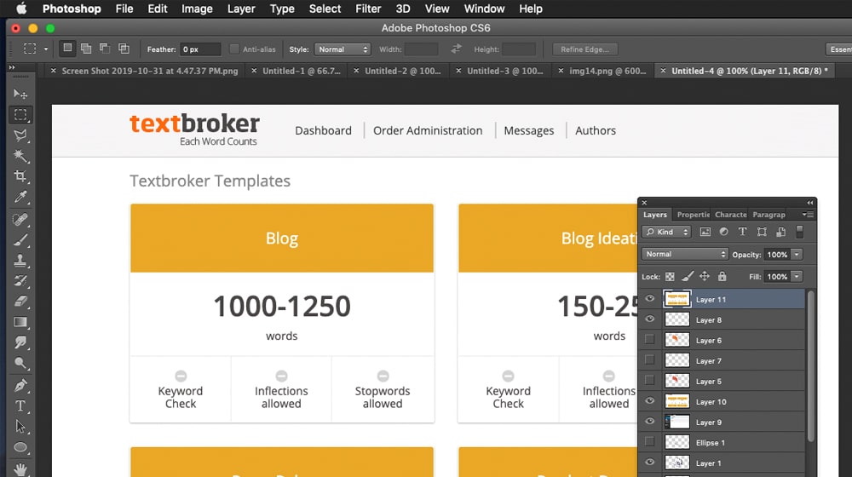The height and width of the screenshot is (477, 852).
Task: Show Layer 6 visibility box
Action: click(x=649, y=340)
